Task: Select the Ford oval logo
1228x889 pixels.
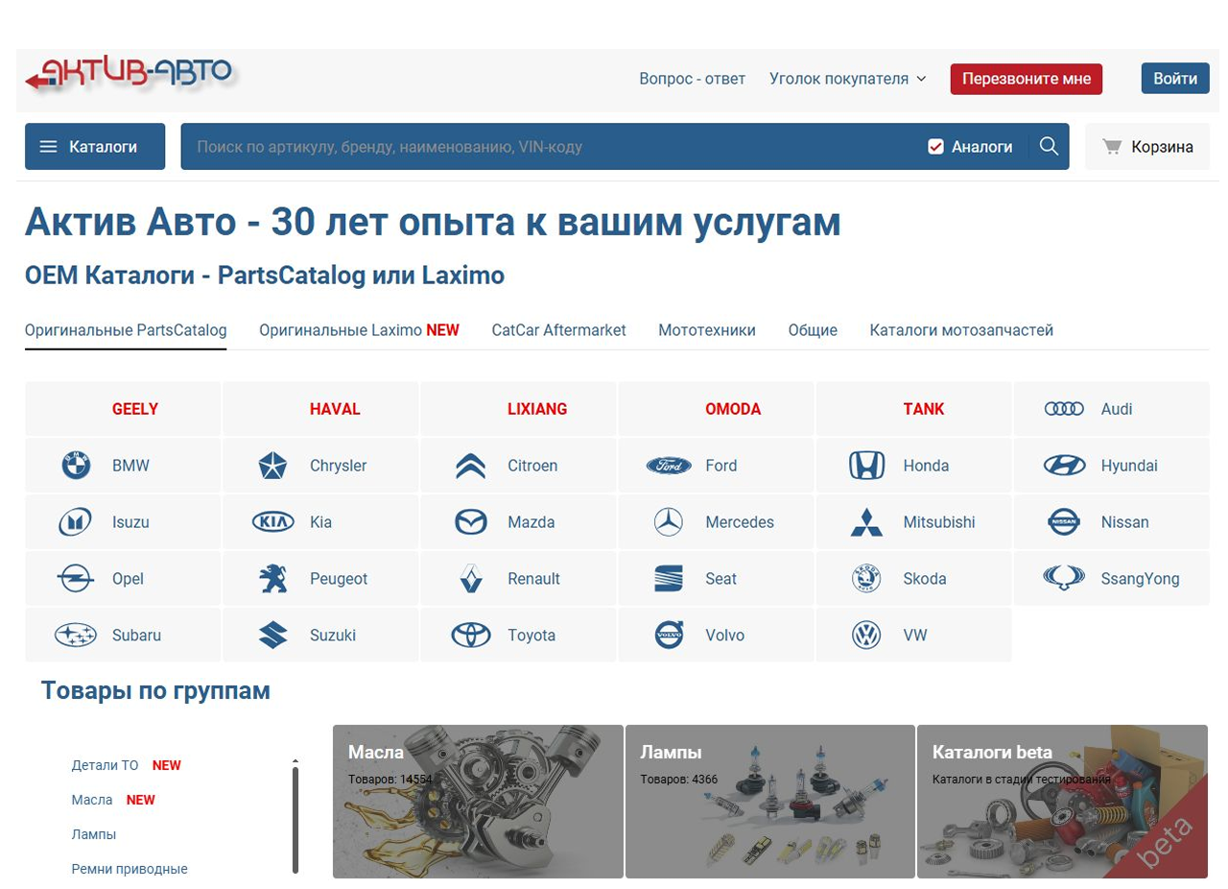Action: 669,466
